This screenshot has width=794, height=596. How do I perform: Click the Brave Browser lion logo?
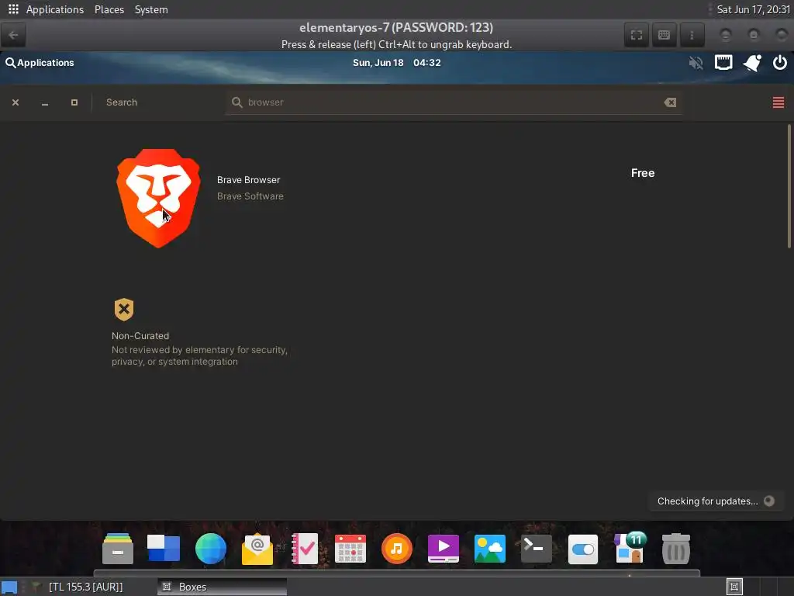pyautogui.click(x=158, y=198)
